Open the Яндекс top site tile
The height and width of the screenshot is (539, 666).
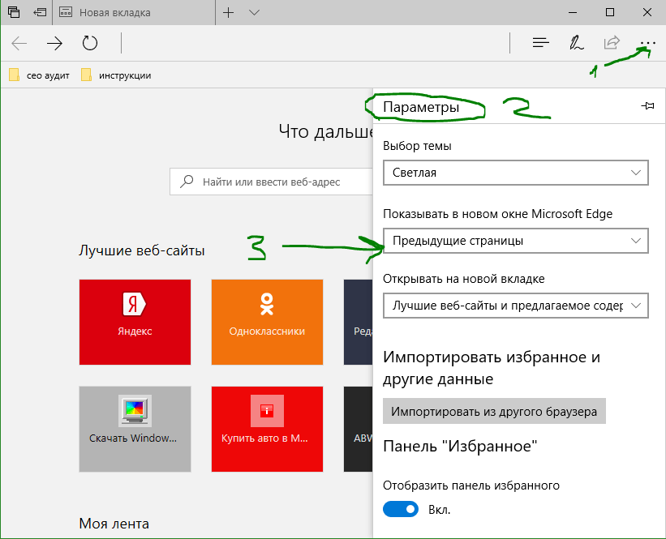(x=135, y=322)
